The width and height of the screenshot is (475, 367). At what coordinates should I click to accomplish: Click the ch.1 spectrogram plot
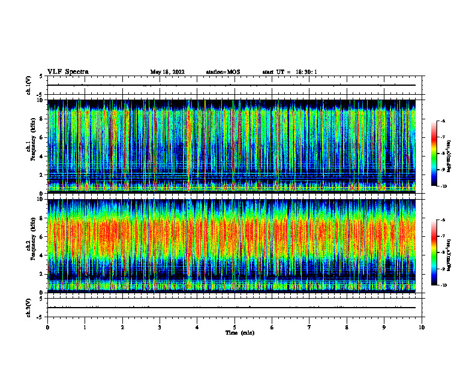point(232,146)
